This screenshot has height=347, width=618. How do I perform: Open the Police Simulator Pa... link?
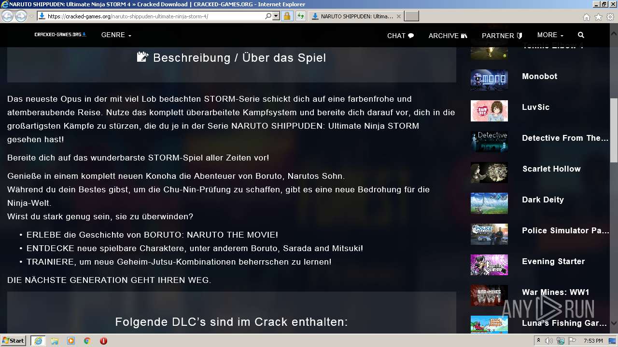click(565, 230)
